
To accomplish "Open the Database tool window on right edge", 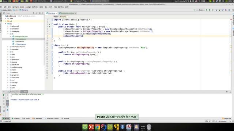I will tap(233, 32).
